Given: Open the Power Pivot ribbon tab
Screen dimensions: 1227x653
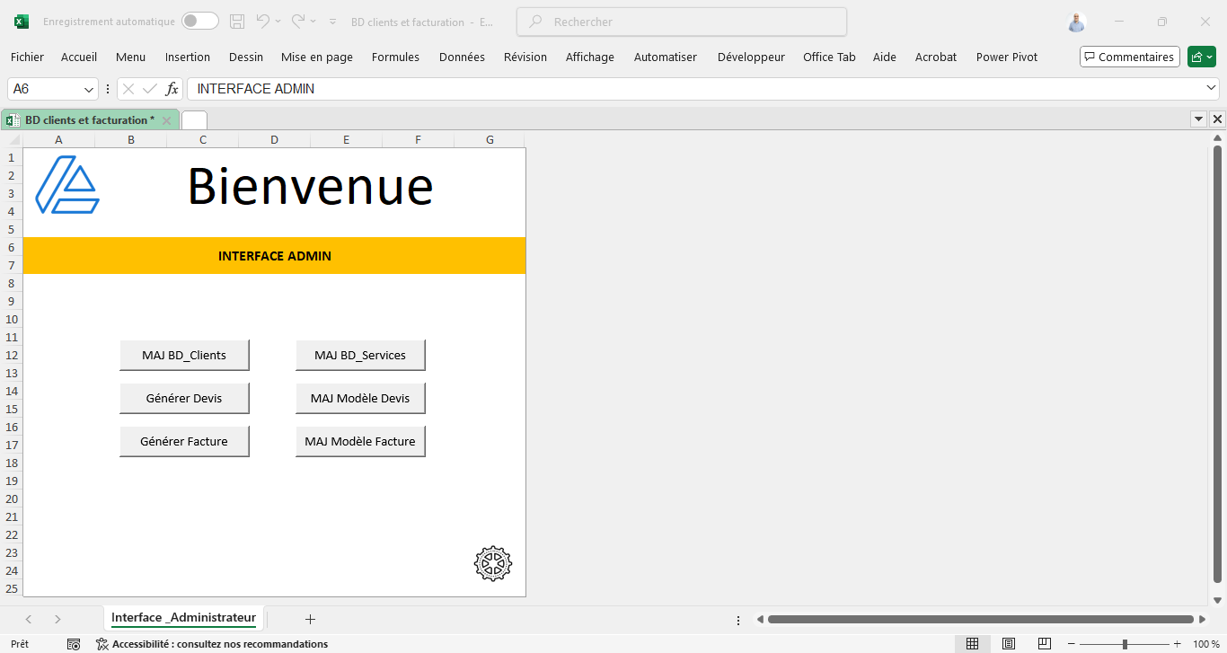Looking at the screenshot, I should 1007,57.
